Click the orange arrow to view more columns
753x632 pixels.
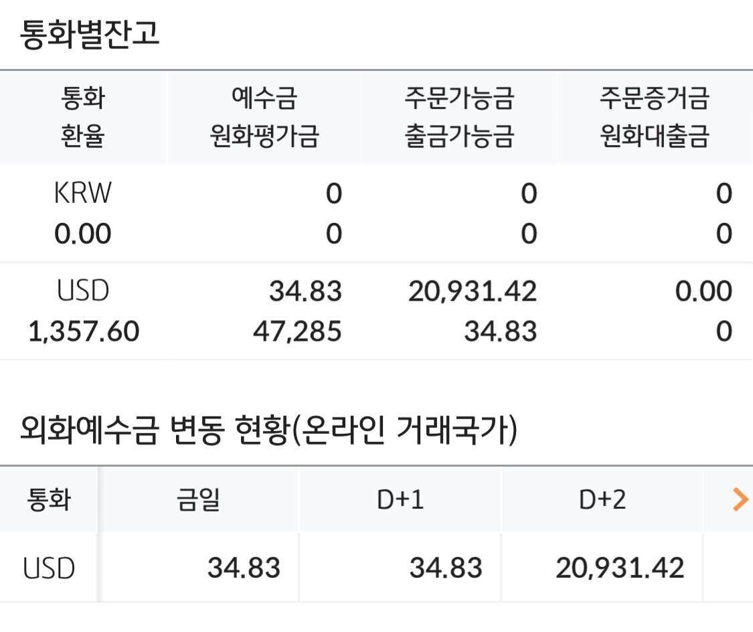coord(739,498)
